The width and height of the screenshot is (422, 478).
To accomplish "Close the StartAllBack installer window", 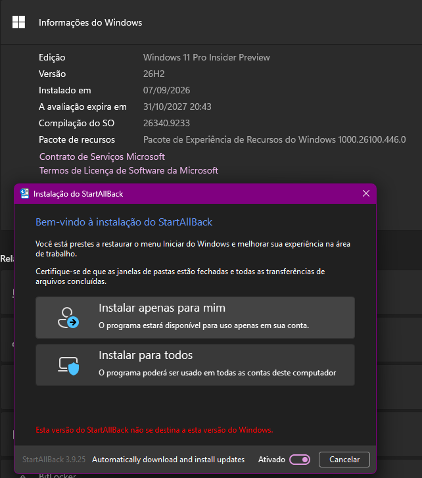I will [x=366, y=193].
